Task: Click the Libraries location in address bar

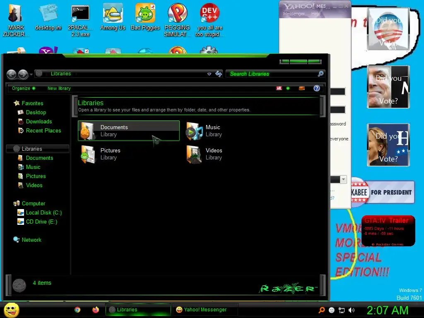Action: click(x=61, y=74)
